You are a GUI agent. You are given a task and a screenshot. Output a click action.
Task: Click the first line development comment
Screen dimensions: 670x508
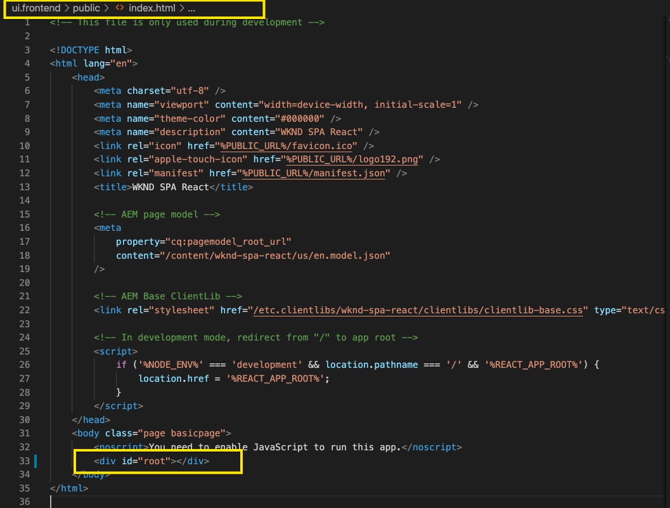187,22
